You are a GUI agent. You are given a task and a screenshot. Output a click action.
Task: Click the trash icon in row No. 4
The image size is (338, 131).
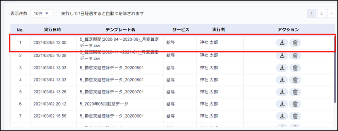point(295,80)
